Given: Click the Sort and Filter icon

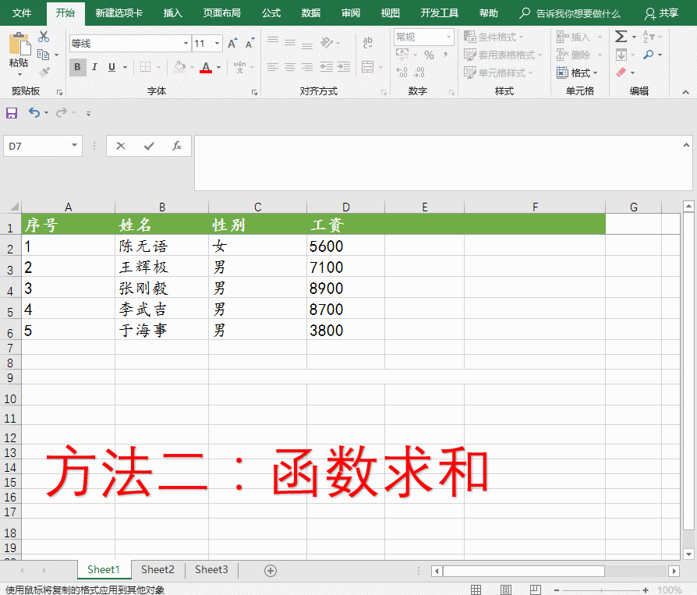Looking at the screenshot, I should (649, 37).
